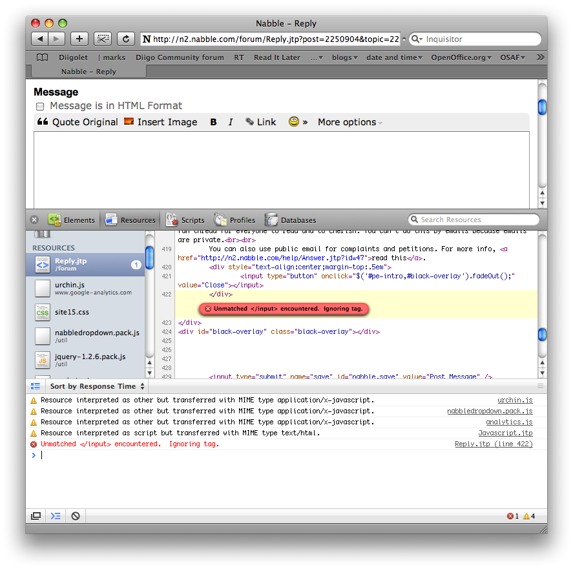
Task: Expand the More options dropdown
Action: (x=349, y=122)
